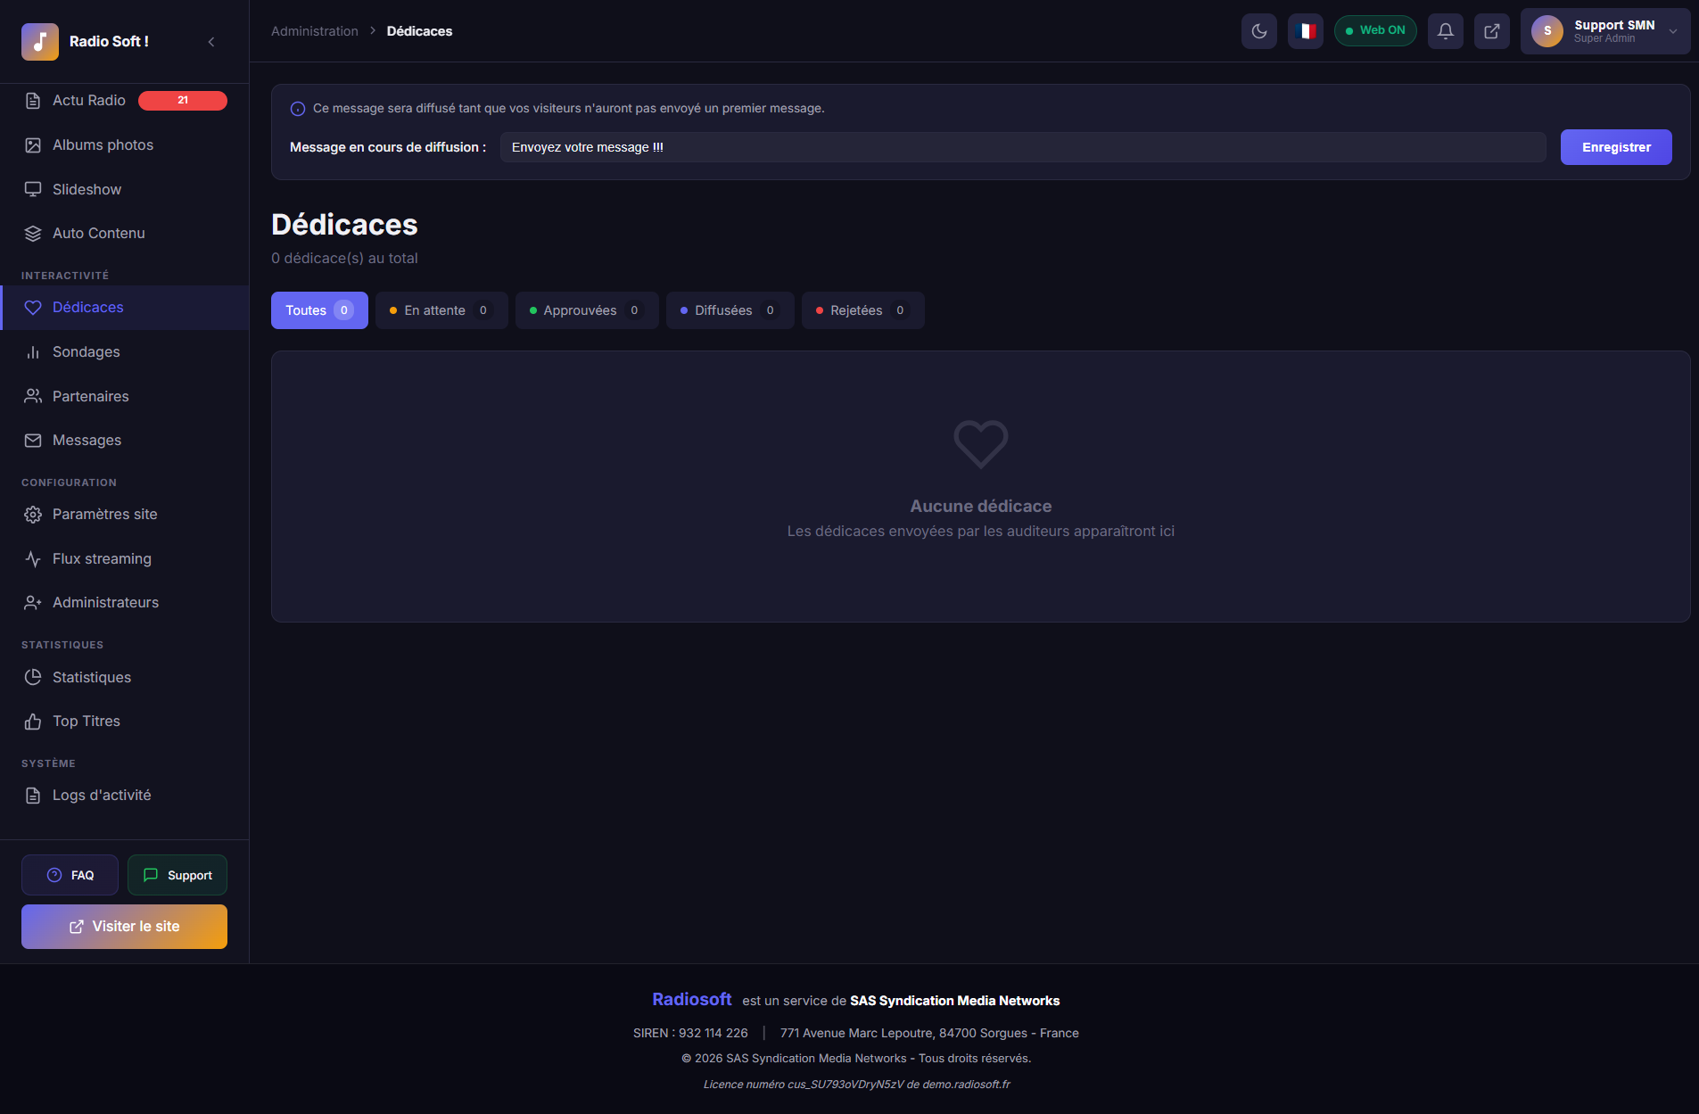Screen dimensions: 1699x1114
Task: Filter dedications by En attente
Action: click(x=441, y=310)
